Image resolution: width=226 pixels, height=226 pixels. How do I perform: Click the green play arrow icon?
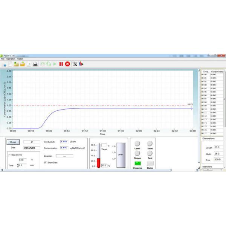[55, 64]
